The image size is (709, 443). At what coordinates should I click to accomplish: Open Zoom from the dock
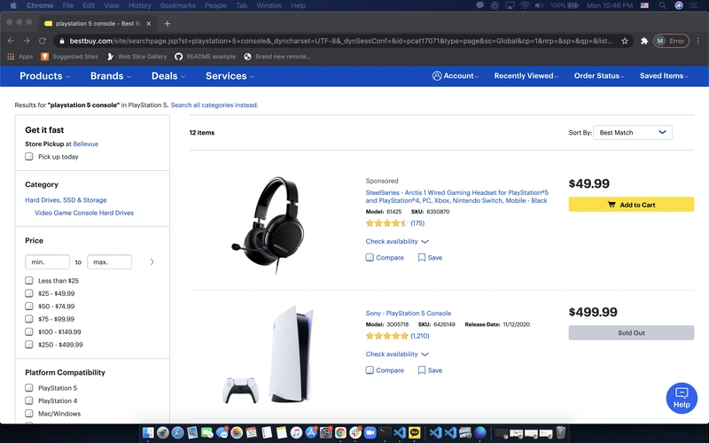click(370, 432)
